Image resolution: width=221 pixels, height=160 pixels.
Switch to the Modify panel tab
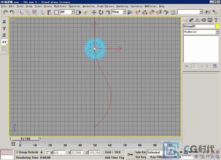[191, 20]
